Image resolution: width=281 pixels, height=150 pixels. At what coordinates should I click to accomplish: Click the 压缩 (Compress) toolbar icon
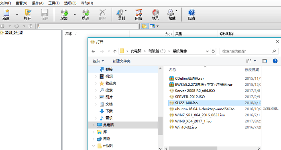pos(138,14)
